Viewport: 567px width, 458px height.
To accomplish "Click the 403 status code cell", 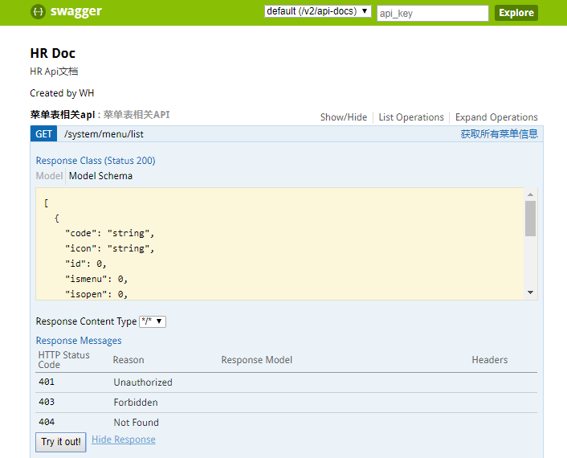I will (47, 402).
